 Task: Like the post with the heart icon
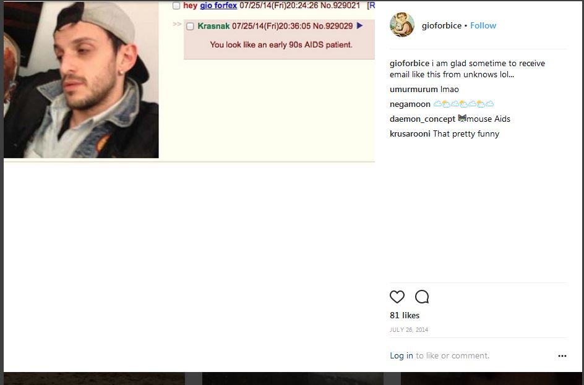[x=397, y=297]
